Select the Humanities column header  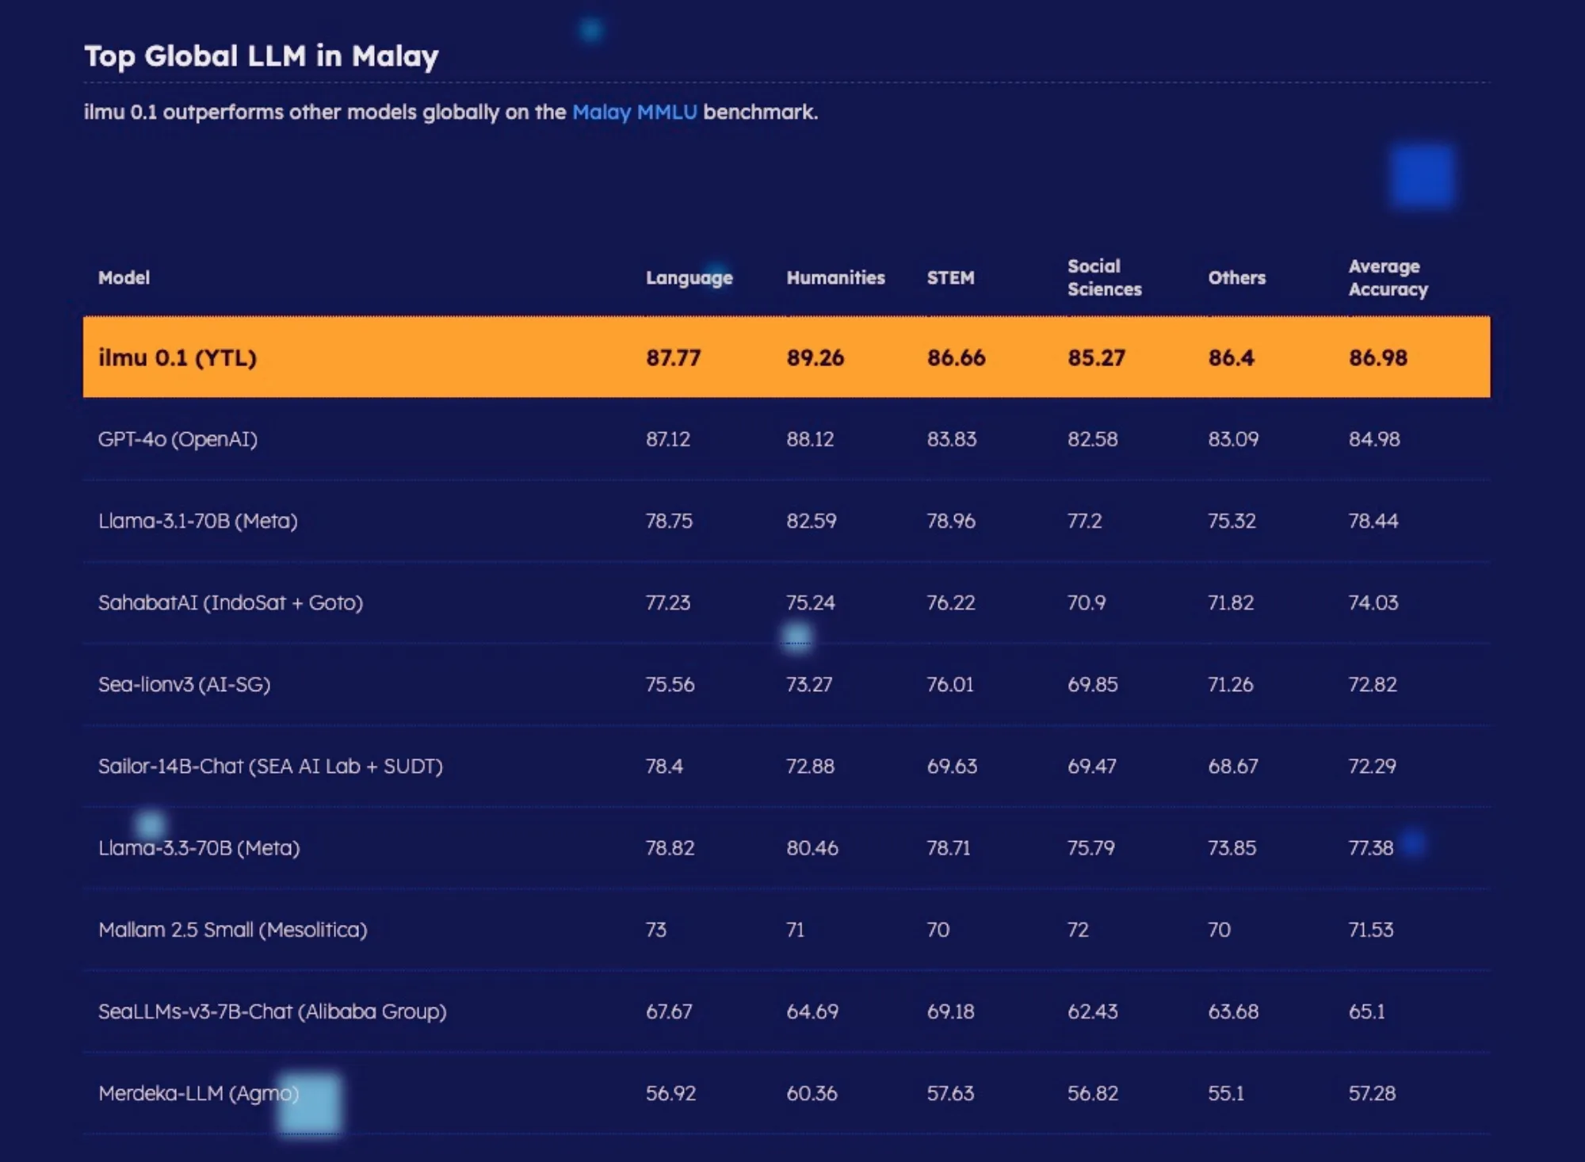(835, 277)
